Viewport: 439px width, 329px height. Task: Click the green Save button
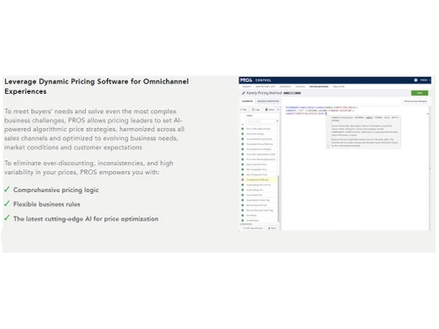pyautogui.click(x=420, y=93)
